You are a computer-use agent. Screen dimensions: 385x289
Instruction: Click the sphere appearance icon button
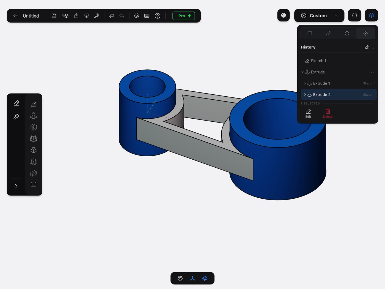(284, 15)
